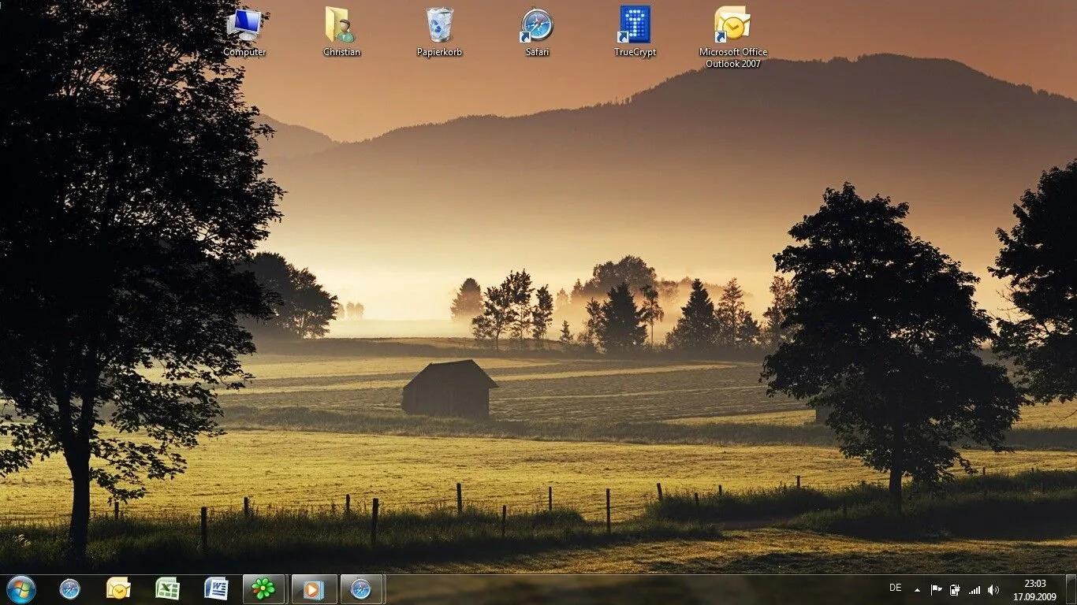Viewport: 1077px width, 605px height.
Task: Select the Safari shortcut on the desktop
Action: click(x=537, y=28)
